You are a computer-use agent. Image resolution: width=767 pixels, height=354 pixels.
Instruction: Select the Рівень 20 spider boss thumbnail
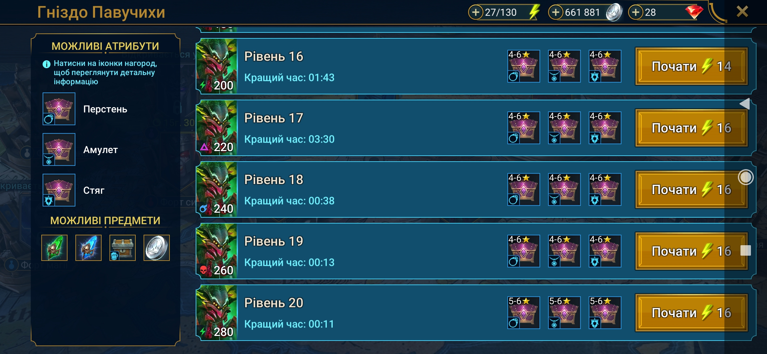[216, 313]
